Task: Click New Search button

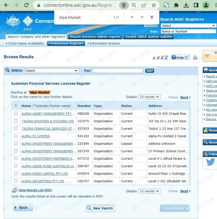Action: (100, 208)
